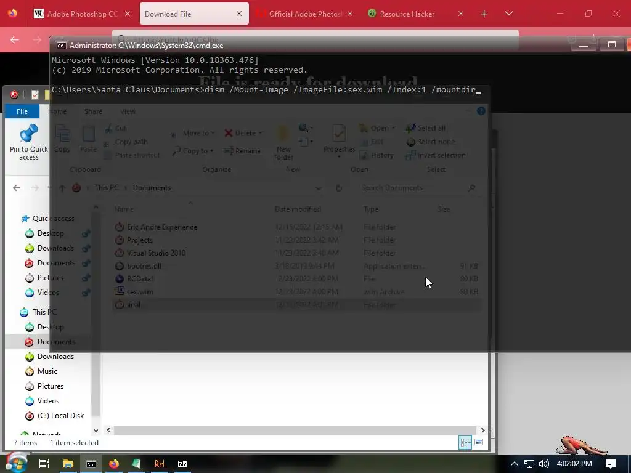Open 7-Zip from the taskbar
631x473 pixels.
(x=182, y=464)
